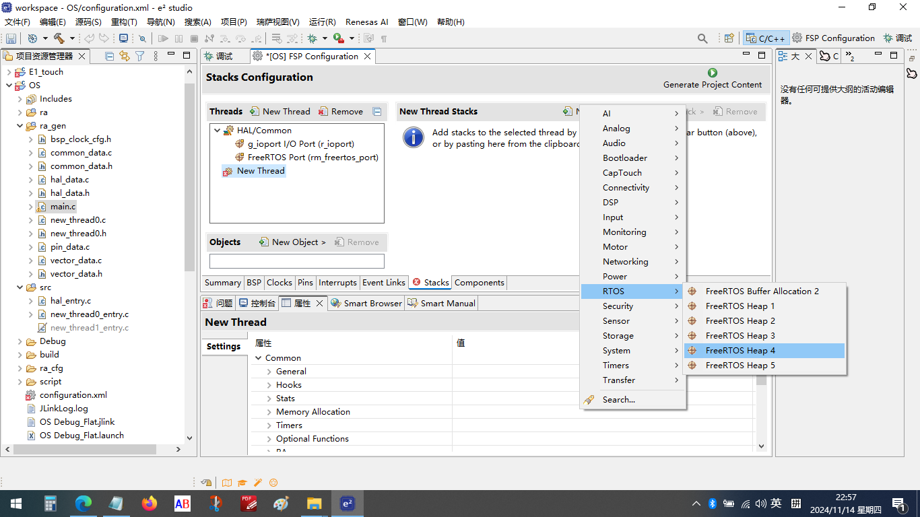Image resolution: width=920 pixels, height=517 pixels.
Task: Open the Clocks tab
Action: (280, 283)
